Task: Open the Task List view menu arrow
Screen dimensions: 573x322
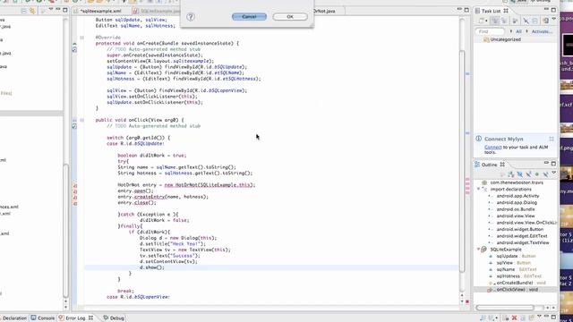Action: coord(554,19)
